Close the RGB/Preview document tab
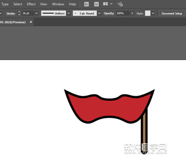 (x=30, y=22)
